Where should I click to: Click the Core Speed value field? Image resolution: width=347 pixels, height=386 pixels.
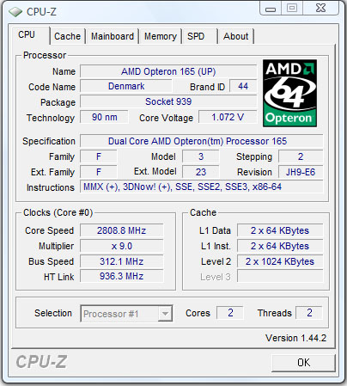point(121,230)
